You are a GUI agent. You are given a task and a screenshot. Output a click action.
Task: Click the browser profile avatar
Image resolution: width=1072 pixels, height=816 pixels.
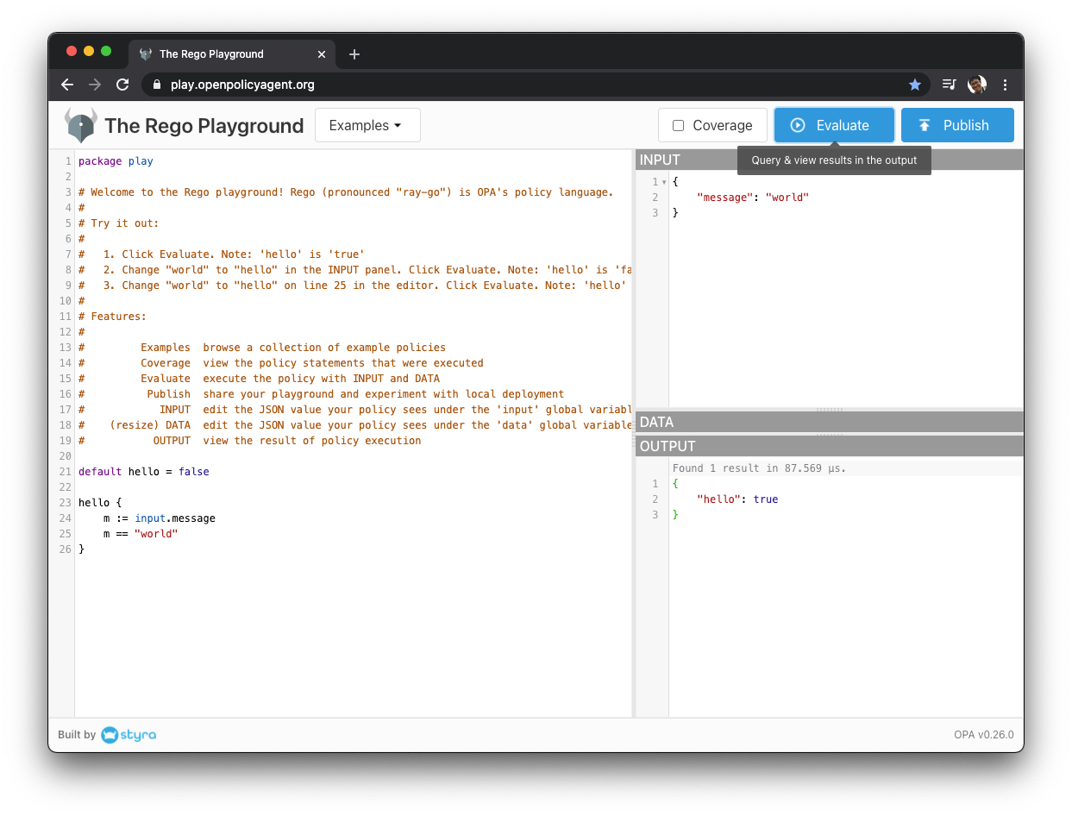click(976, 85)
